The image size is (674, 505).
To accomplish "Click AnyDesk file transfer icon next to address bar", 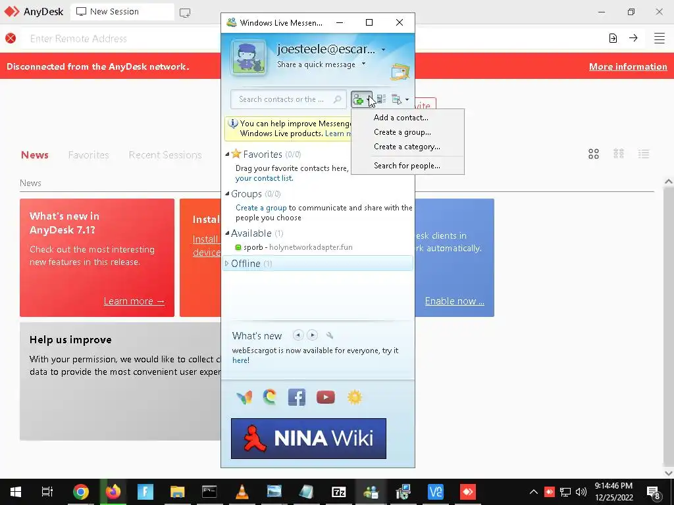I will point(613,38).
